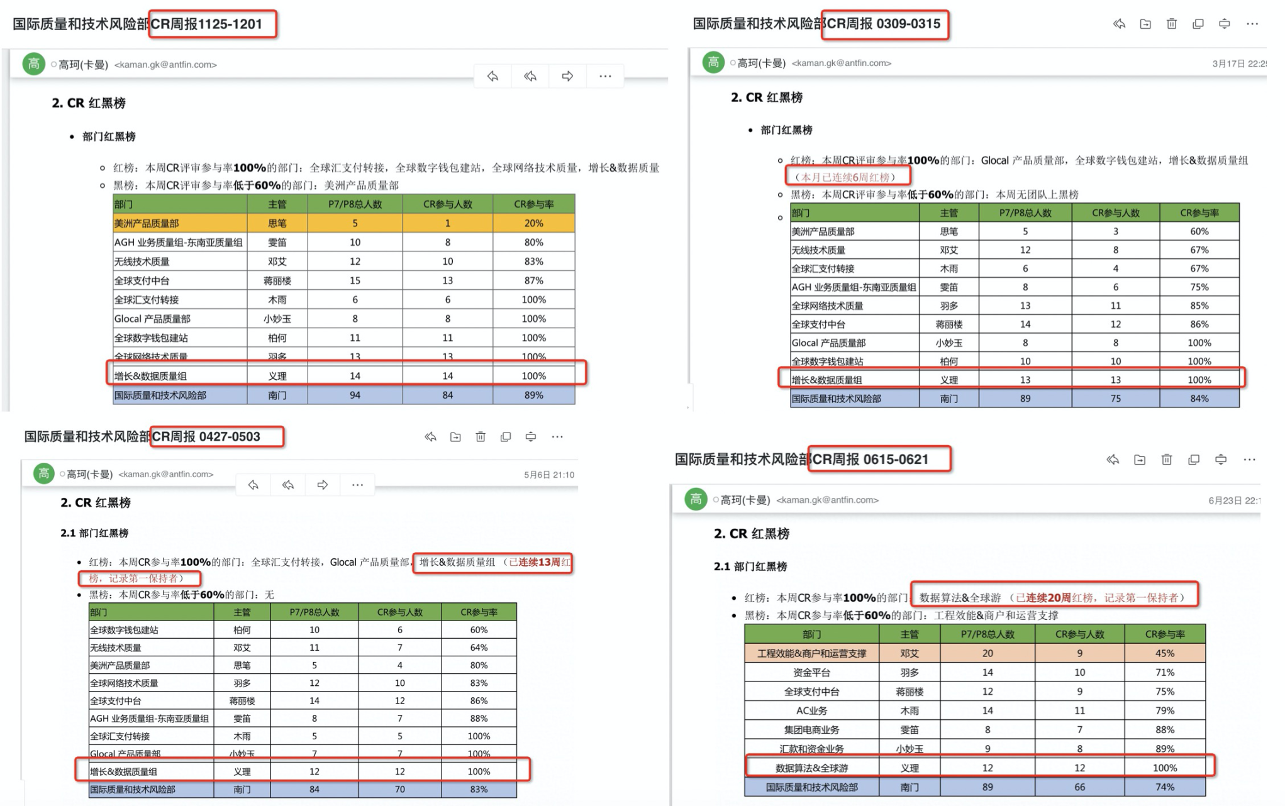Open three-dot menu in 0427-0503 floating toolbar
Screen dimensions: 1285x806
tap(357, 485)
